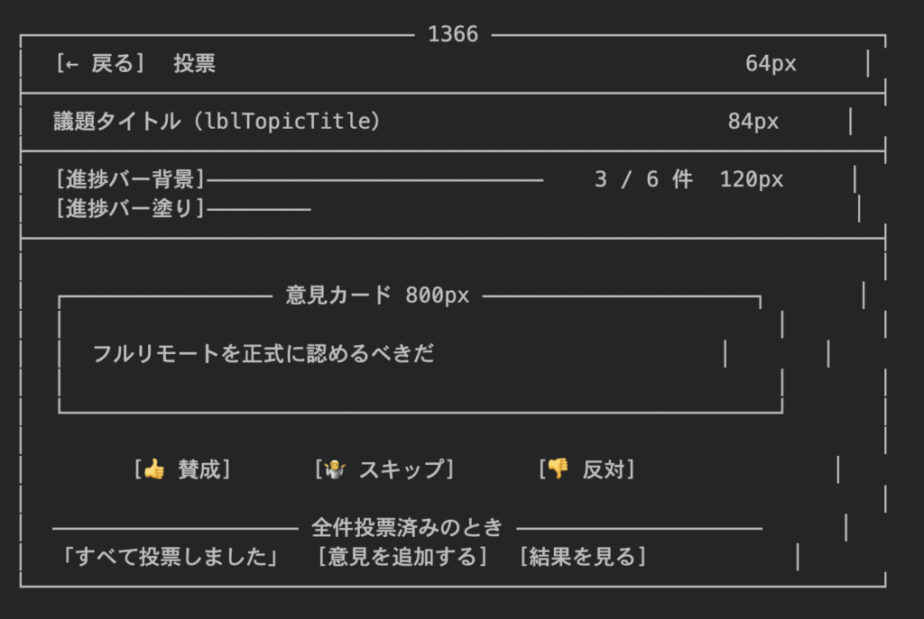Vote with the thumbs-down 反対 icon

pos(559,469)
